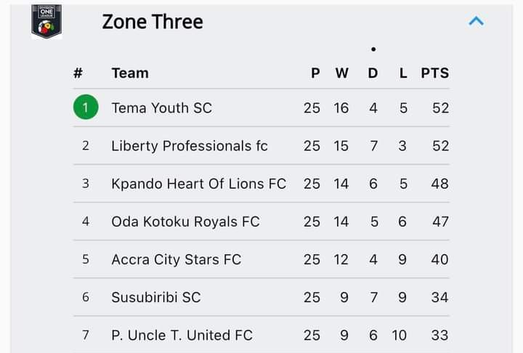Sort by the L column header
Viewport: 523px width, 353px height.
point(403,73)
